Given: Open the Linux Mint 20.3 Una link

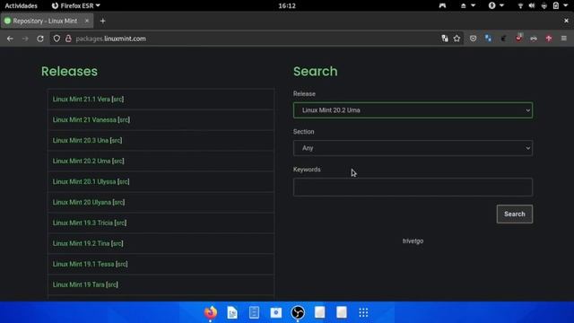Looking at the screenshot, I should point(81,140).
